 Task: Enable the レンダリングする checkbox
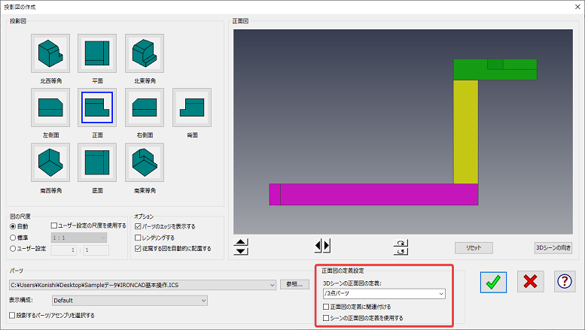pos(138,238)
